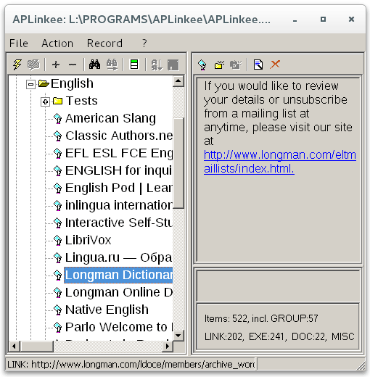The width and height of the screenshot is (370, 377).
Task: Click the yellow folder icon of Tests
Action: [57, 101]
